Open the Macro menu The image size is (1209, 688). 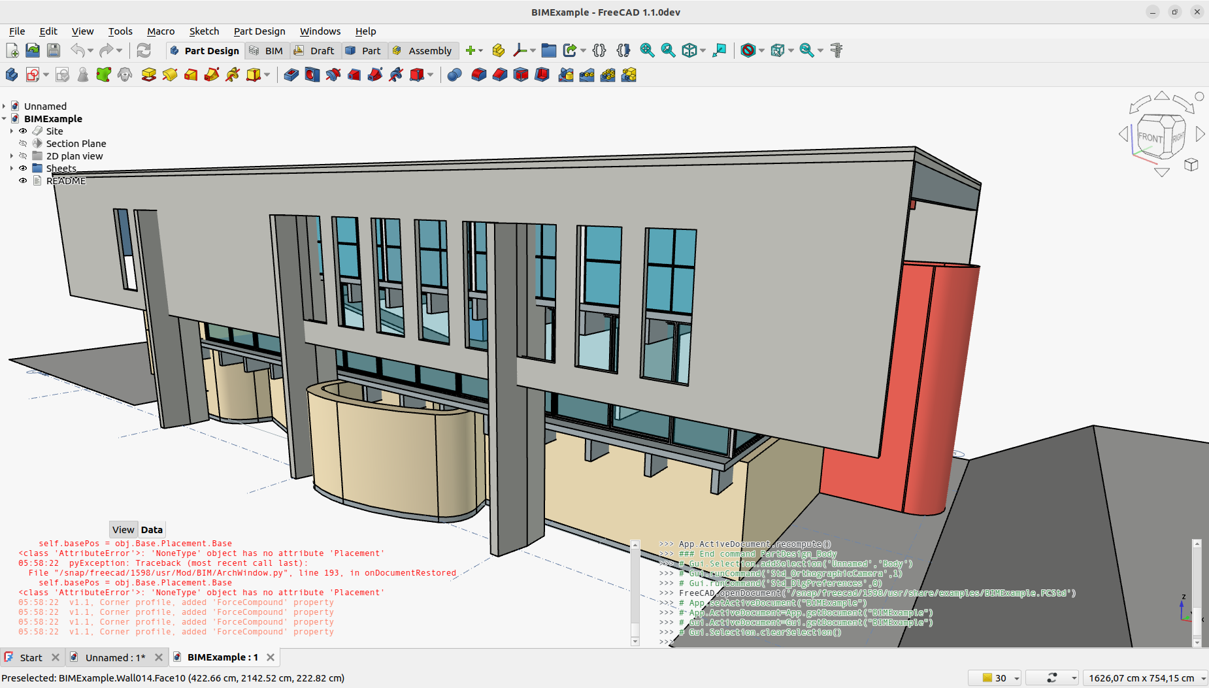[x=161, y=31]
